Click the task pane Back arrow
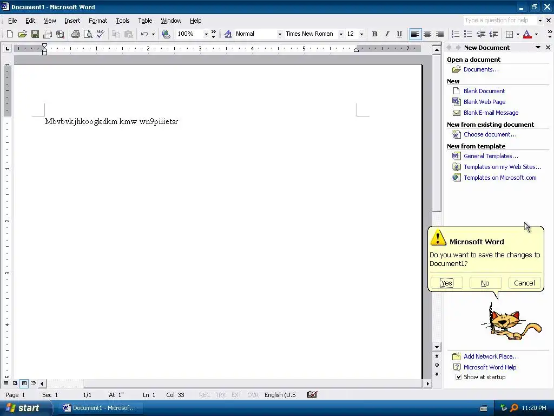The width and height of the screenshot is (554, 416). coord(449,48)
